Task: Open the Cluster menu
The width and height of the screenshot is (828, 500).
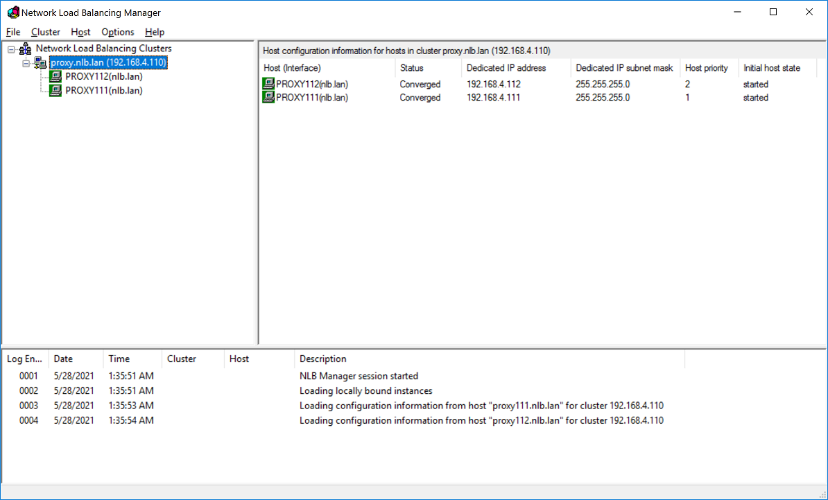Action: point(45,32)
